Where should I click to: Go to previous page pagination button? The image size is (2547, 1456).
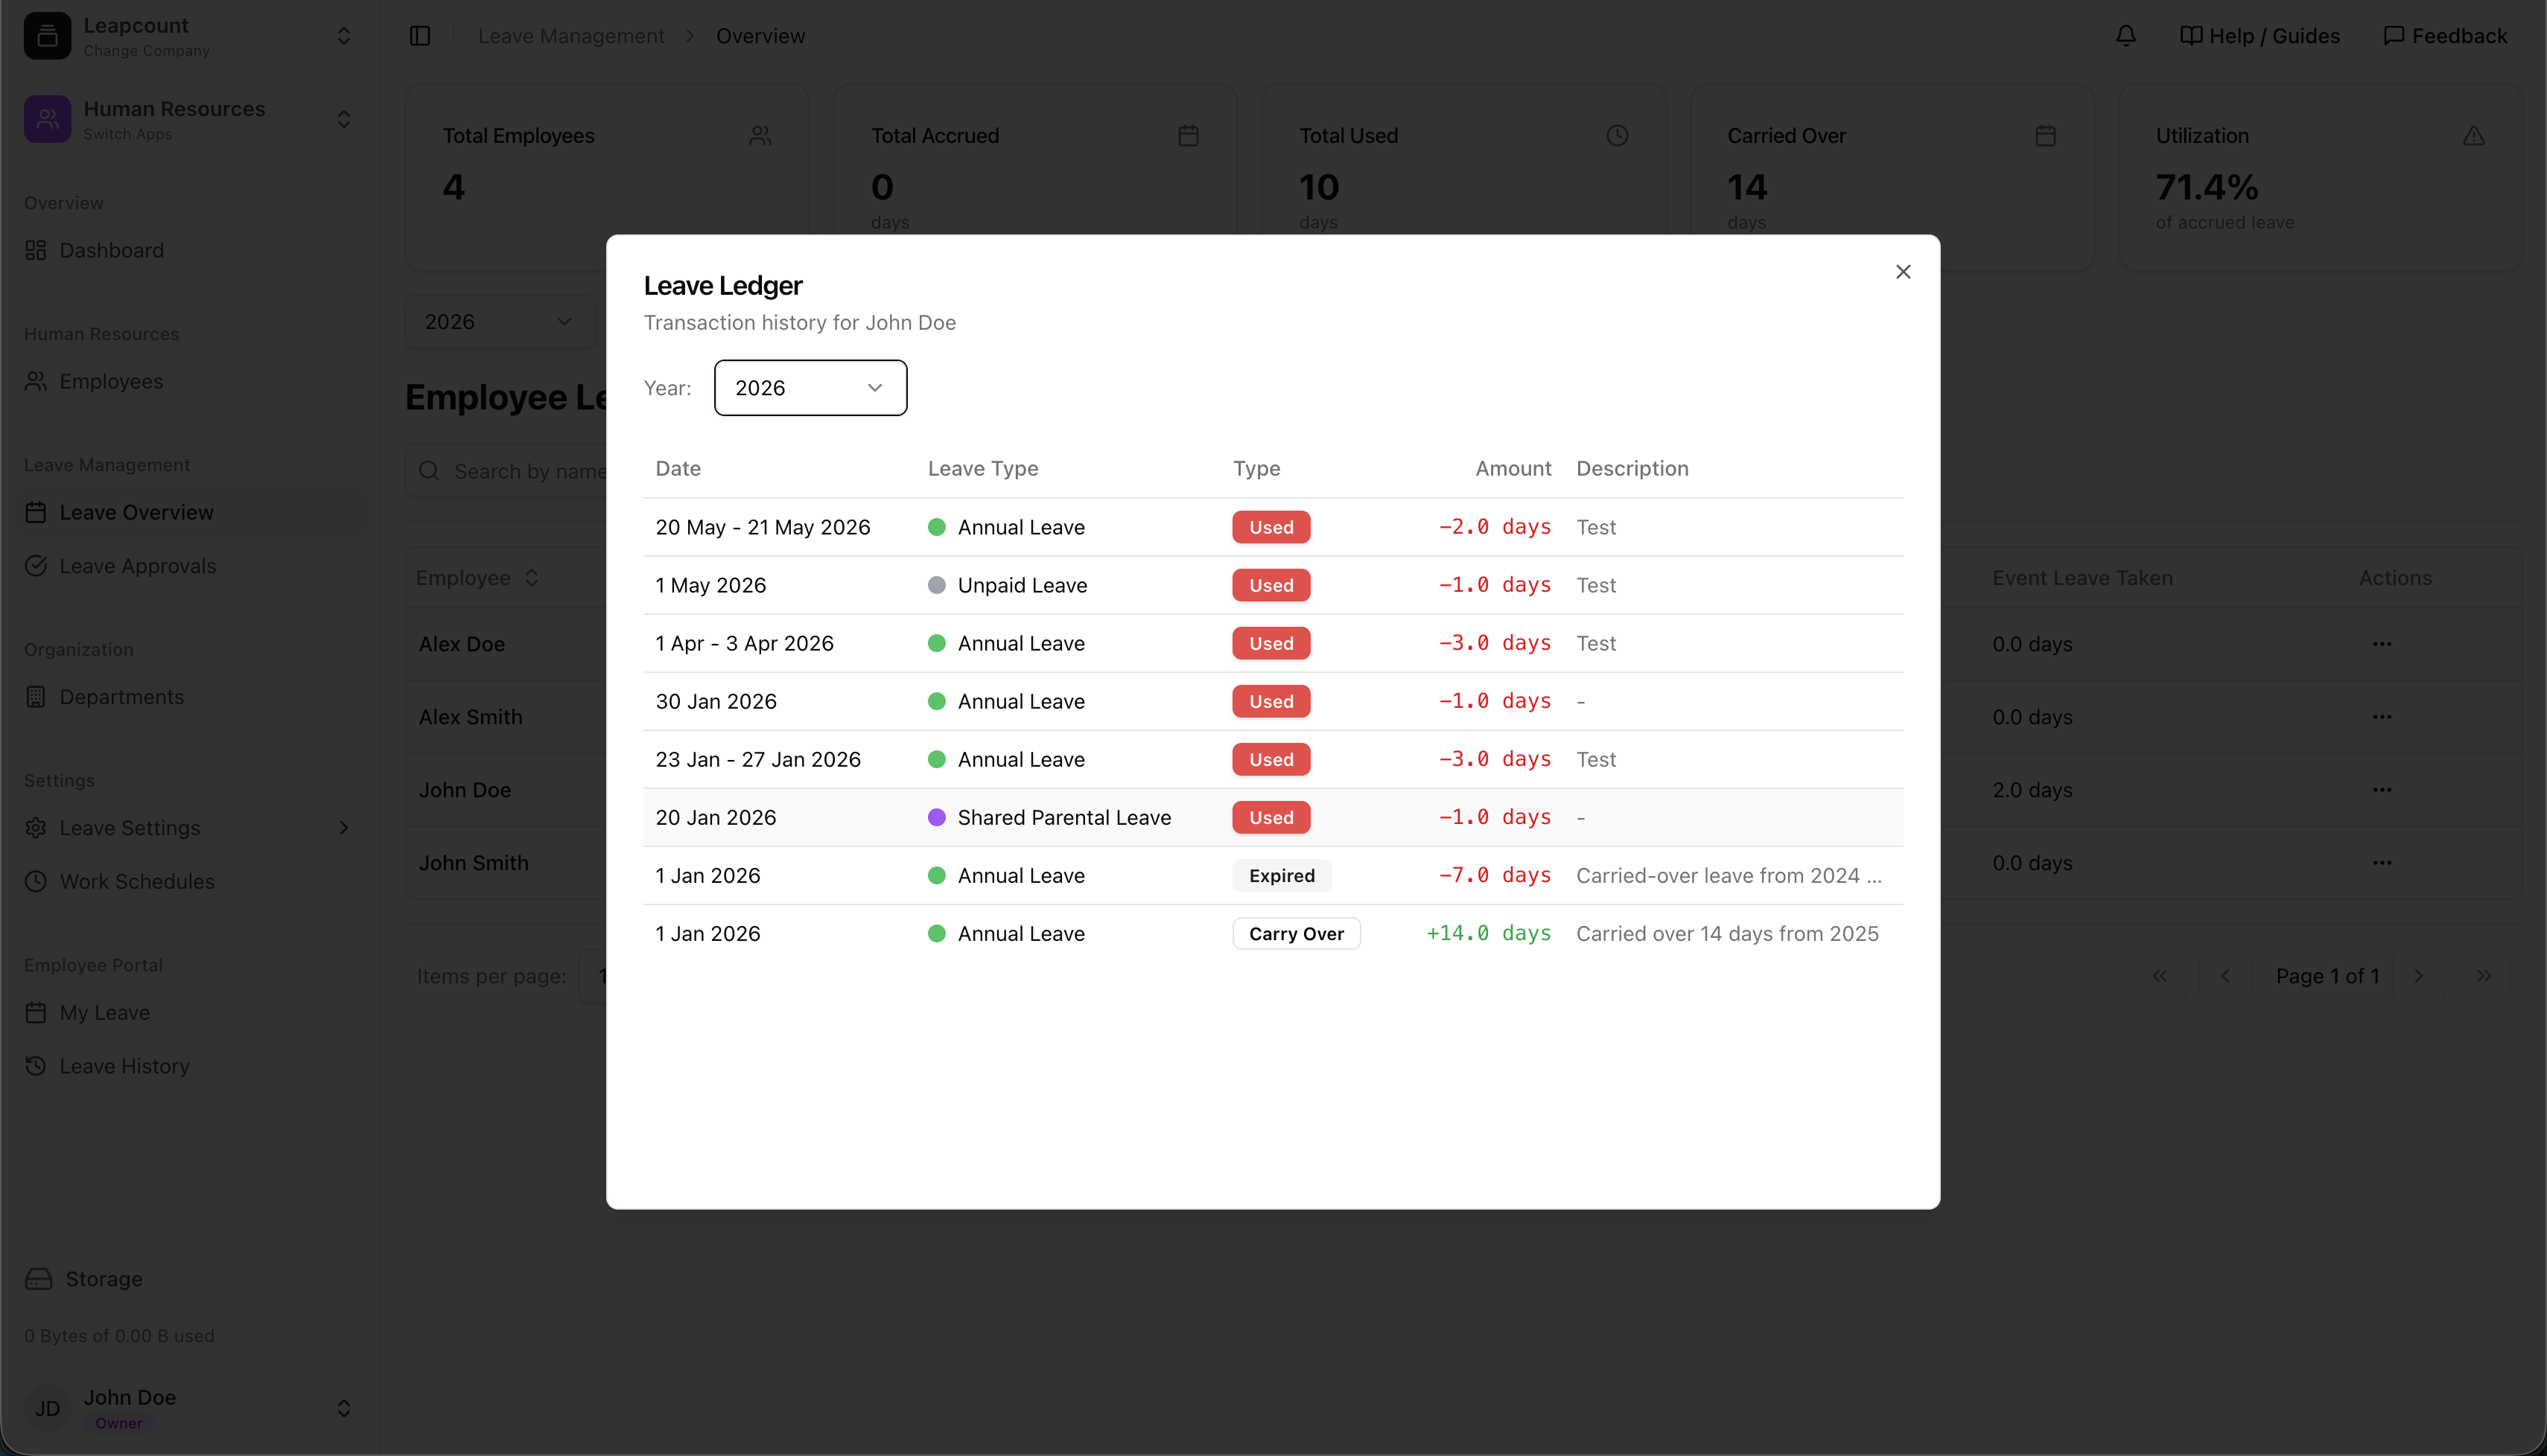click(x=2225, y=976)
